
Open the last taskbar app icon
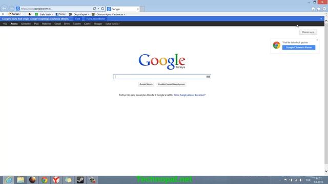(x=92, y=180)
